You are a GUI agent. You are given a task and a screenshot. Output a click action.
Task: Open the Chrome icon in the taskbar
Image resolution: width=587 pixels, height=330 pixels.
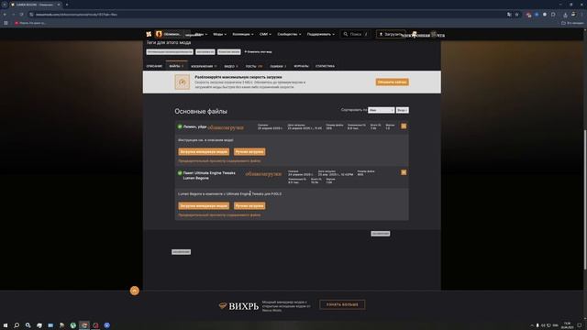[84, 325]
